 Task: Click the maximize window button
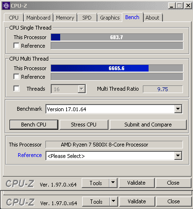(180, 6)
